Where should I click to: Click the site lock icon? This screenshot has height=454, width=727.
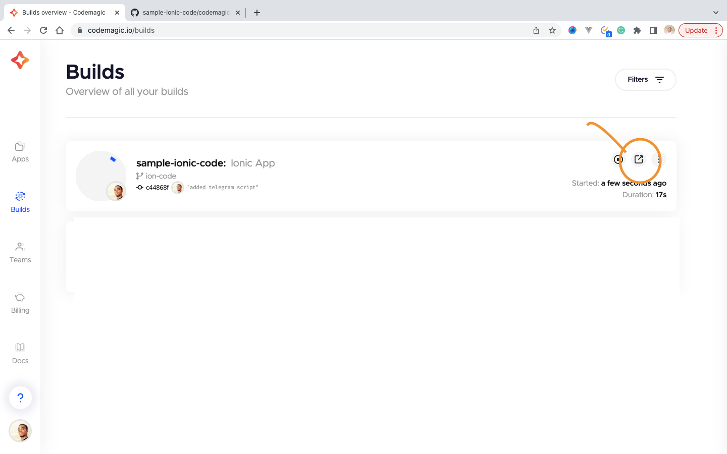pos(80,30)
